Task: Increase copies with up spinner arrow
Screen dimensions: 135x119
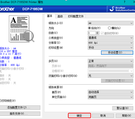Action: tap(97, 32)
